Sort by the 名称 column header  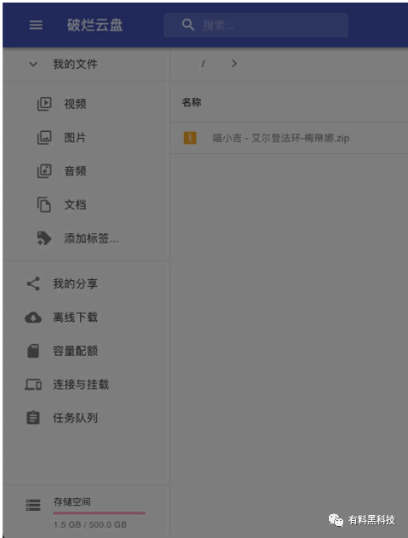(x=192, y=102)
